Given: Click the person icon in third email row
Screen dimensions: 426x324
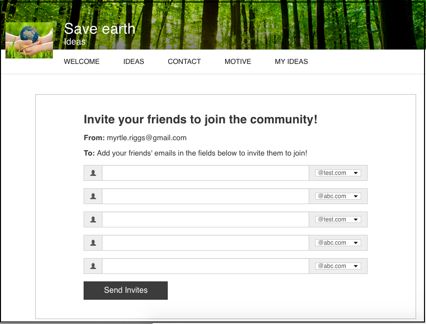Looking at the screenshot, I should click(x=93, y=219).
